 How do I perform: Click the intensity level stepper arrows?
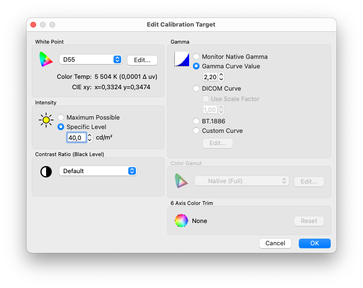[x=90, y=138]
